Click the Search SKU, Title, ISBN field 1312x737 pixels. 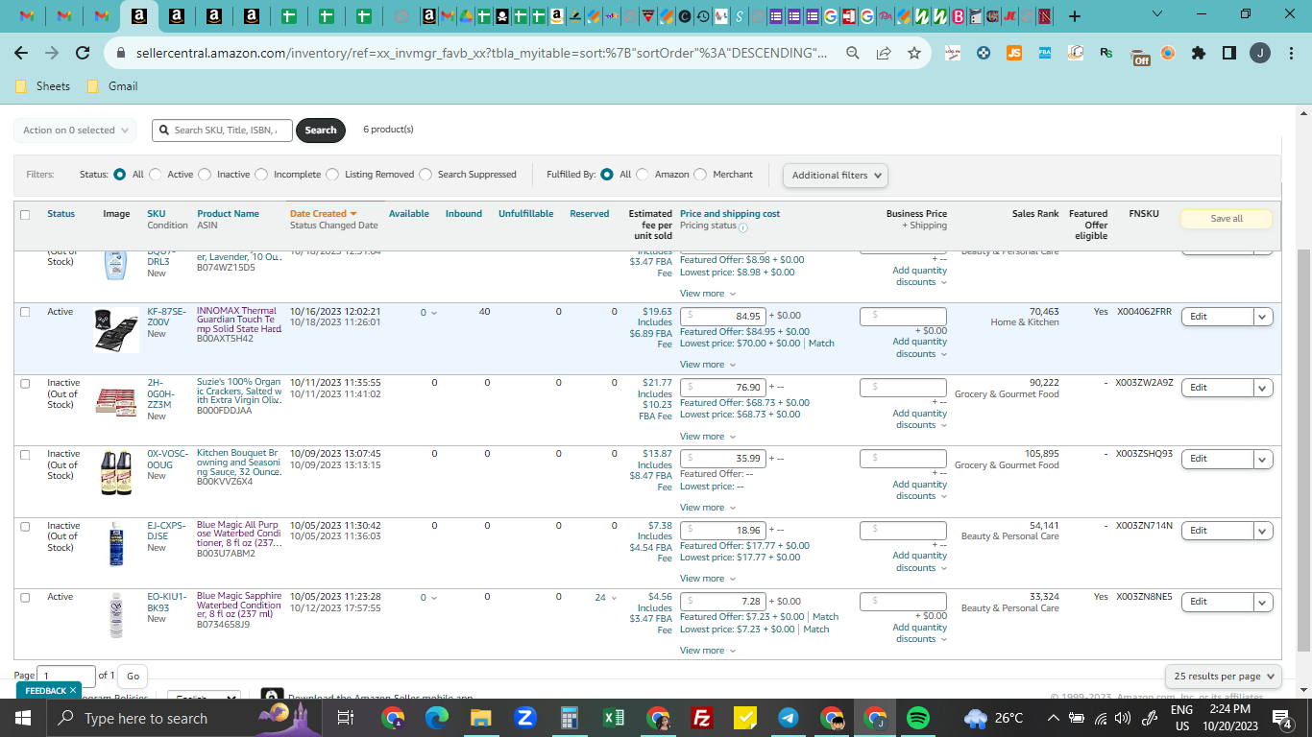pos(222,131)
